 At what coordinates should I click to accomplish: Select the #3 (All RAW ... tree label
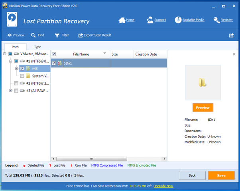tap(37, 91)
